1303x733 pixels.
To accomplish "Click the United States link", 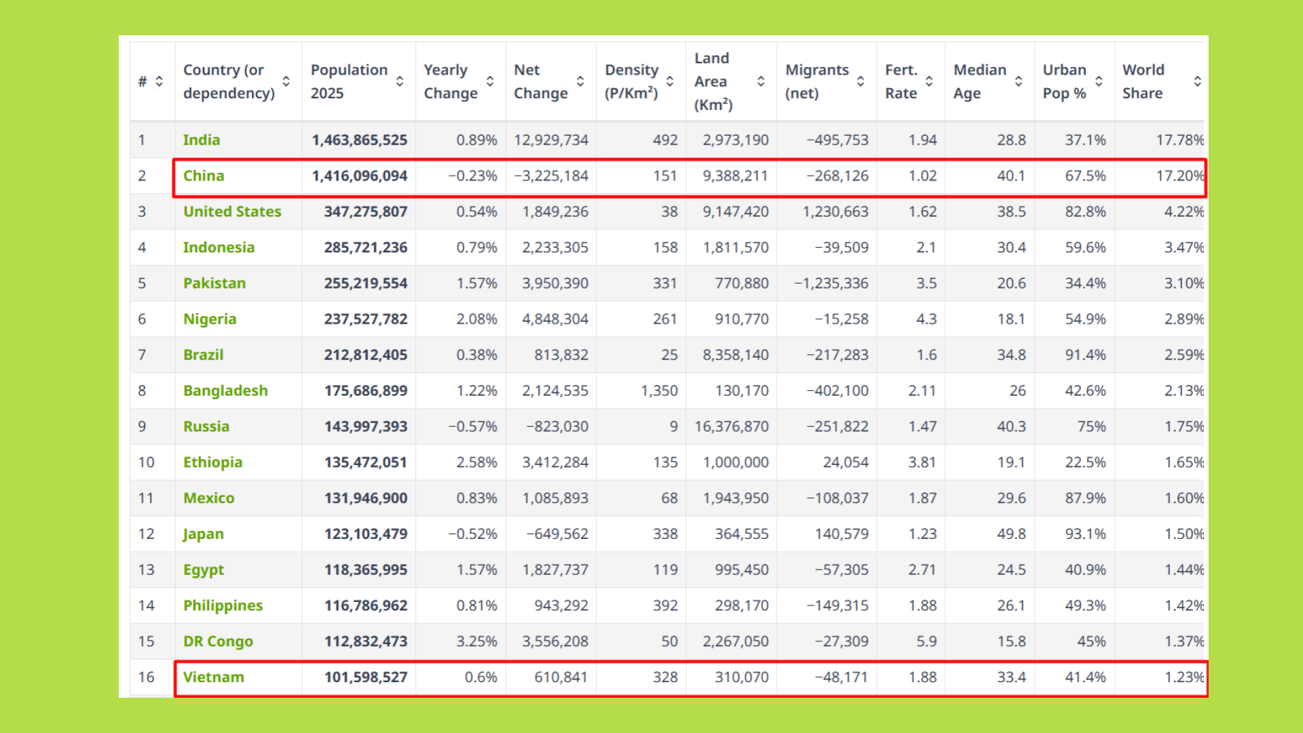I will tap(232, 212).
